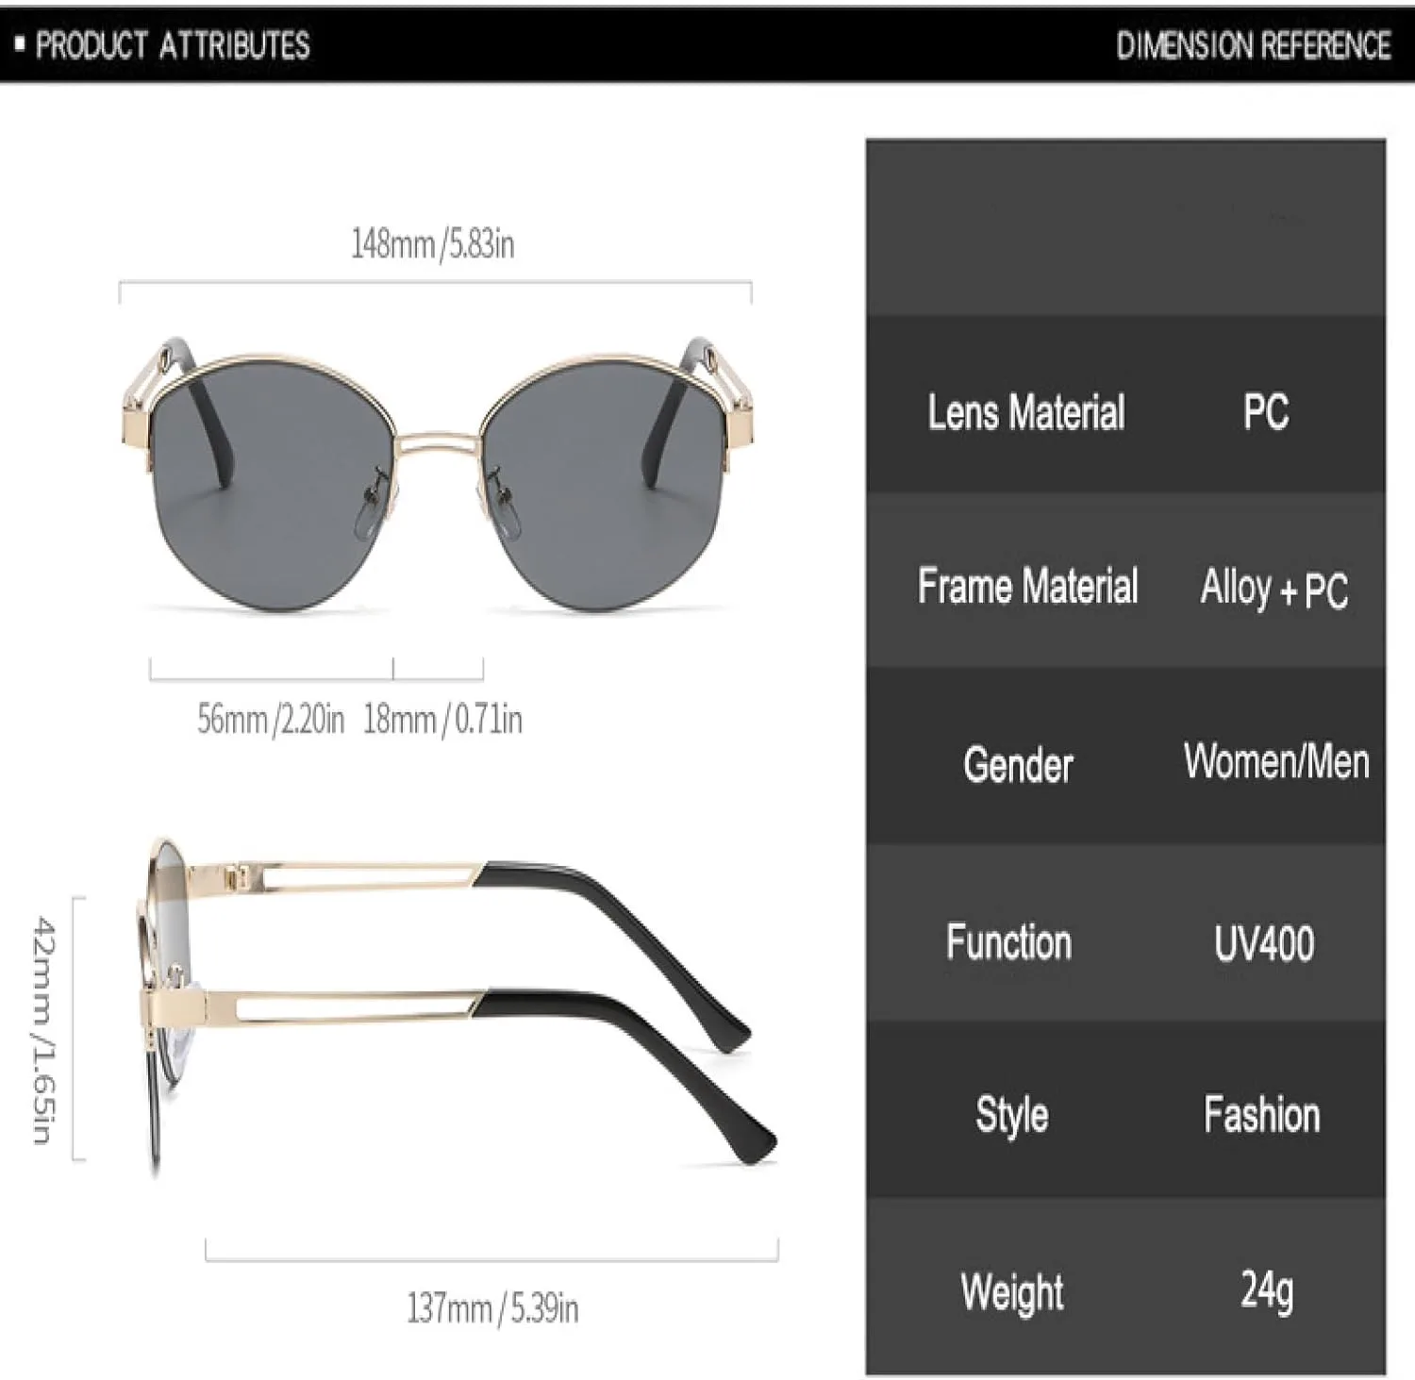Click the Style row label
Screen dimensions: 1415x1380
pos(1012,1116)
